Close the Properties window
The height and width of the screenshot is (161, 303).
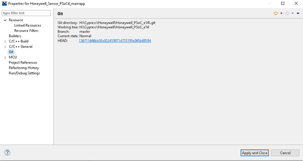point(296,3)
